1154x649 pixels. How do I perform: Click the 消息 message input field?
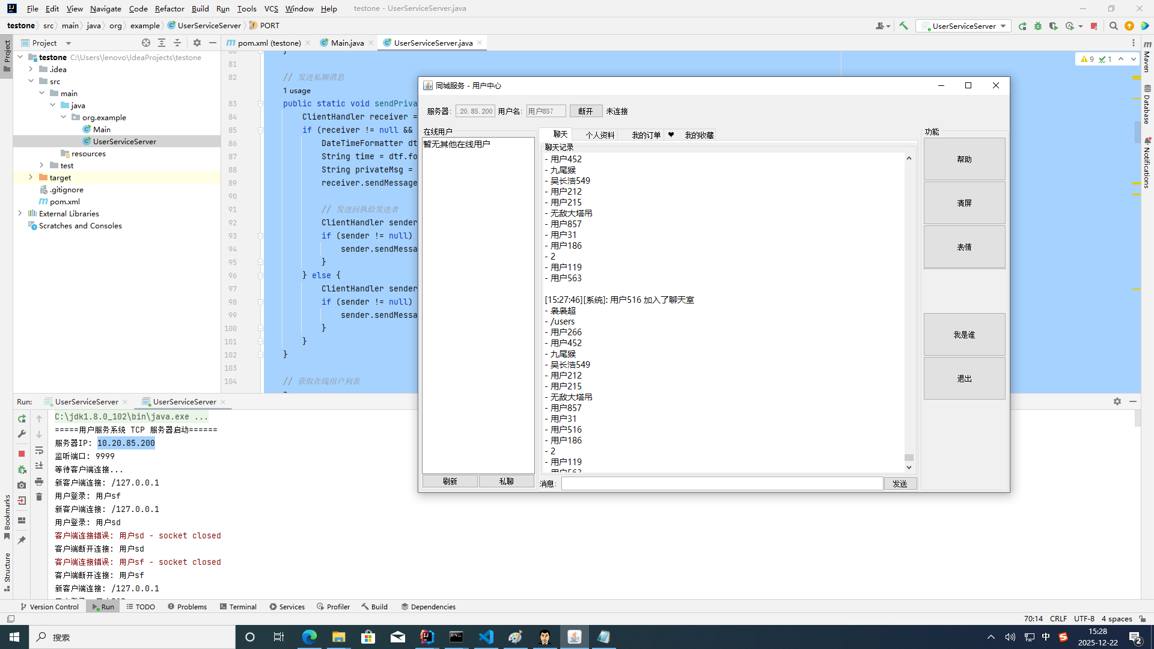tap(721, 484)
